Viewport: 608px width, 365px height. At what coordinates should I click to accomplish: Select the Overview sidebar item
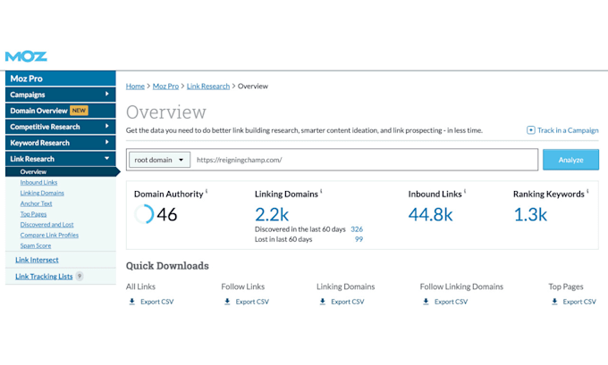[x=61, y=172]
